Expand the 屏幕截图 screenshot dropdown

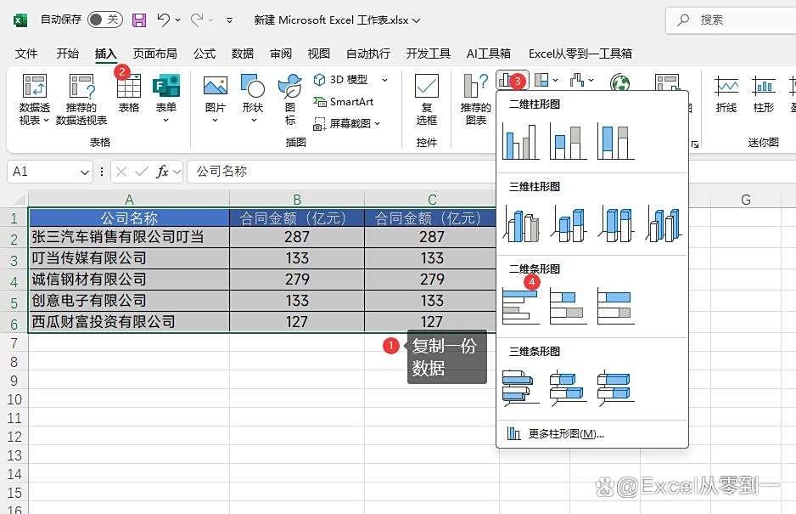[377, 124]
